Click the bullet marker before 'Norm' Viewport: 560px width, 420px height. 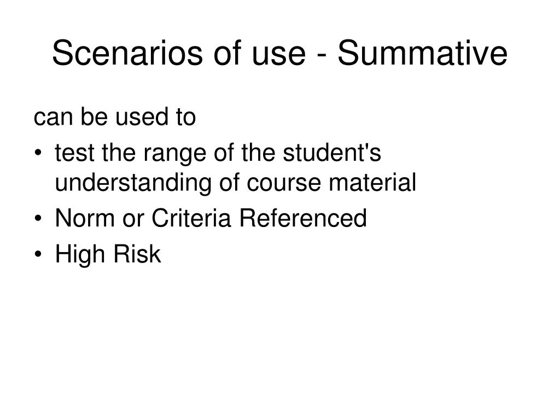(x=38, y=219)
